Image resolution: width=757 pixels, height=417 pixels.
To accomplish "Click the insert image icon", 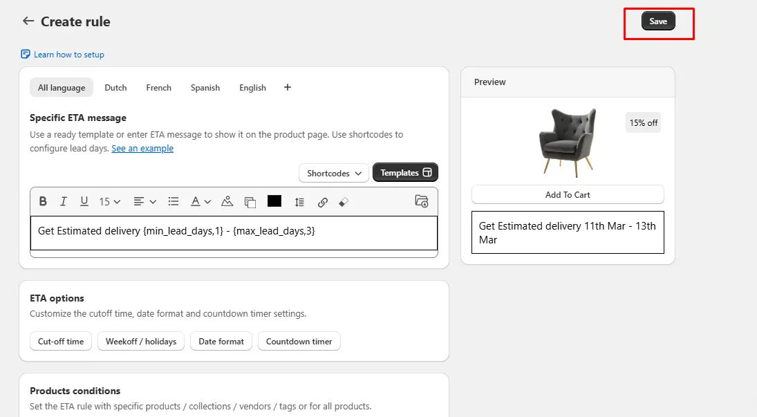I will [x=227, y=201].
